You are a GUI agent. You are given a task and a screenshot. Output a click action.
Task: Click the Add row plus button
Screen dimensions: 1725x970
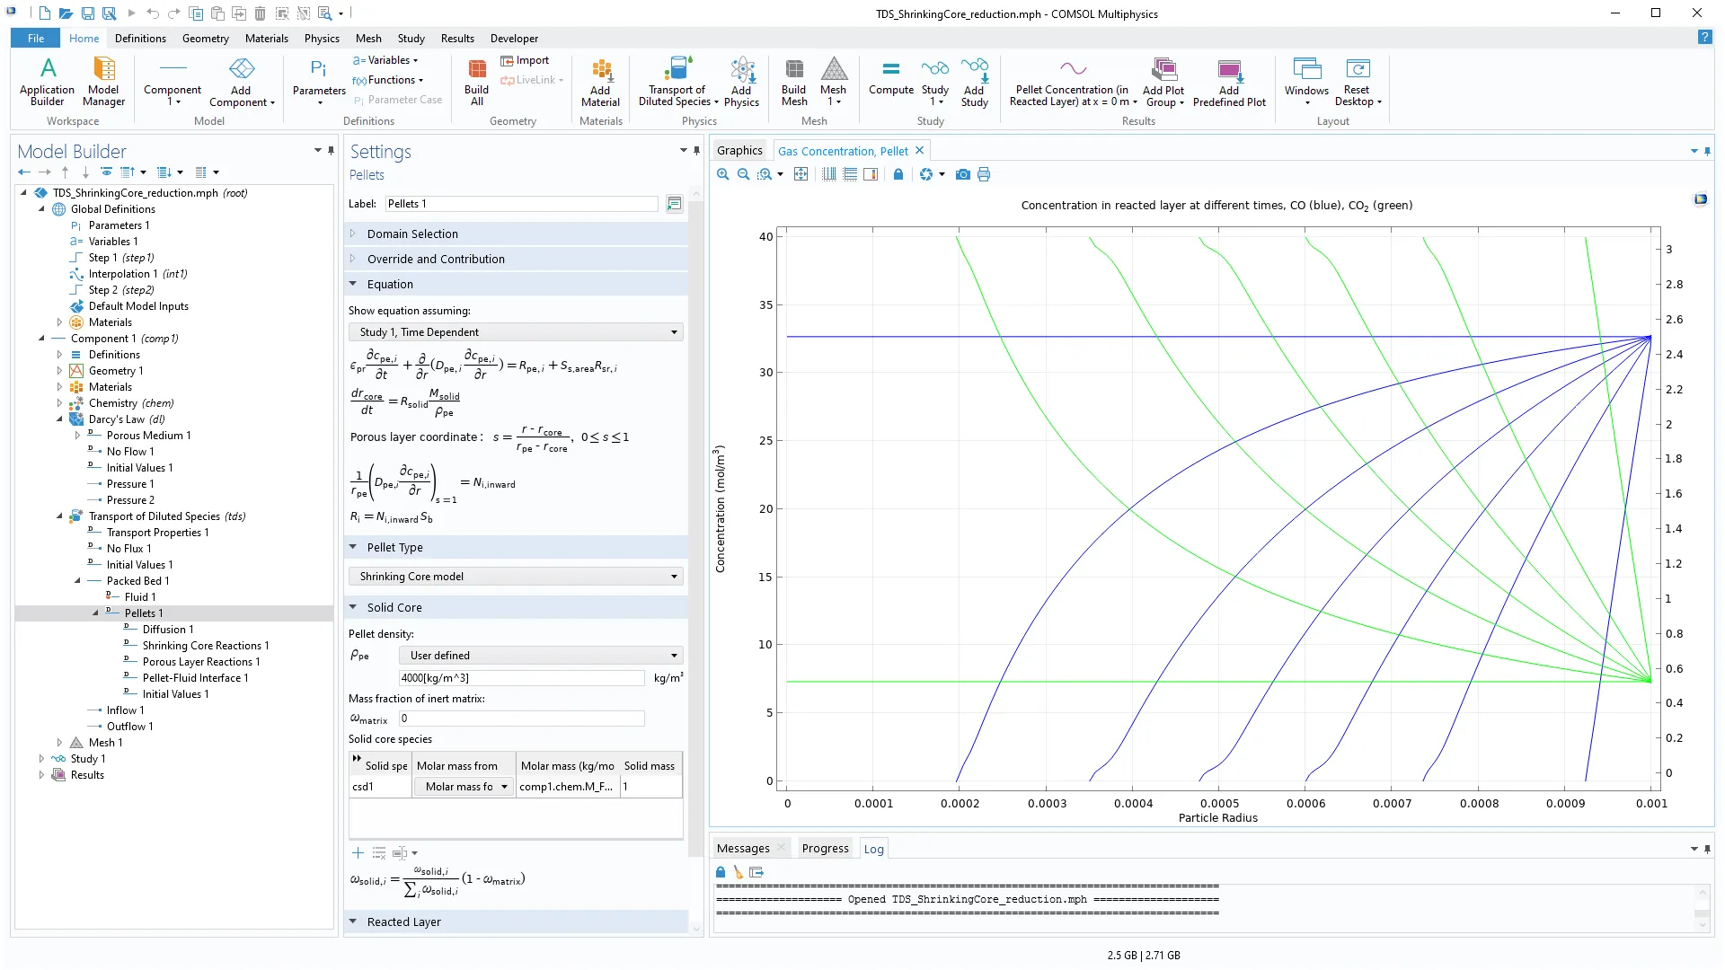click(x=358, y=852)
